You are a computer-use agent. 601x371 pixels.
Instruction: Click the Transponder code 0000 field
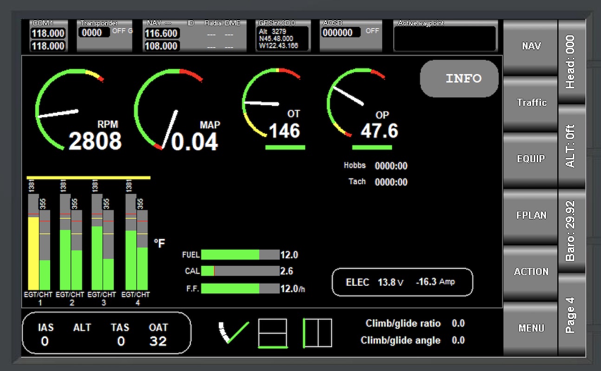point(95,32)
